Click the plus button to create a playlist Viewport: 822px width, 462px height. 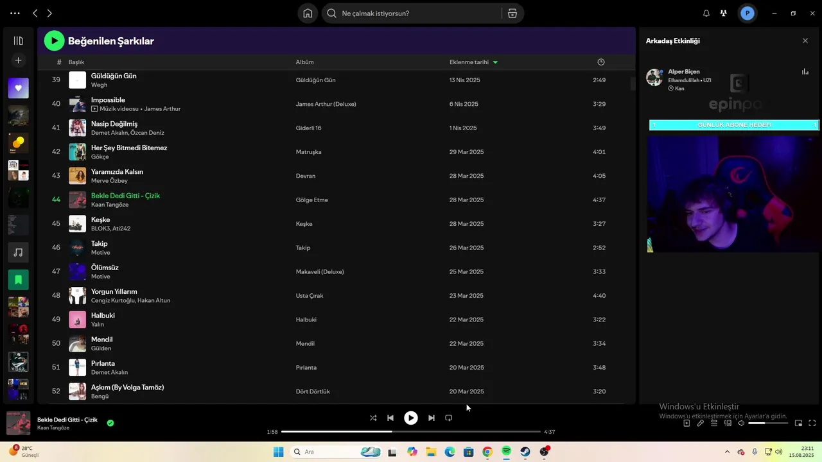tap(18, 60)
